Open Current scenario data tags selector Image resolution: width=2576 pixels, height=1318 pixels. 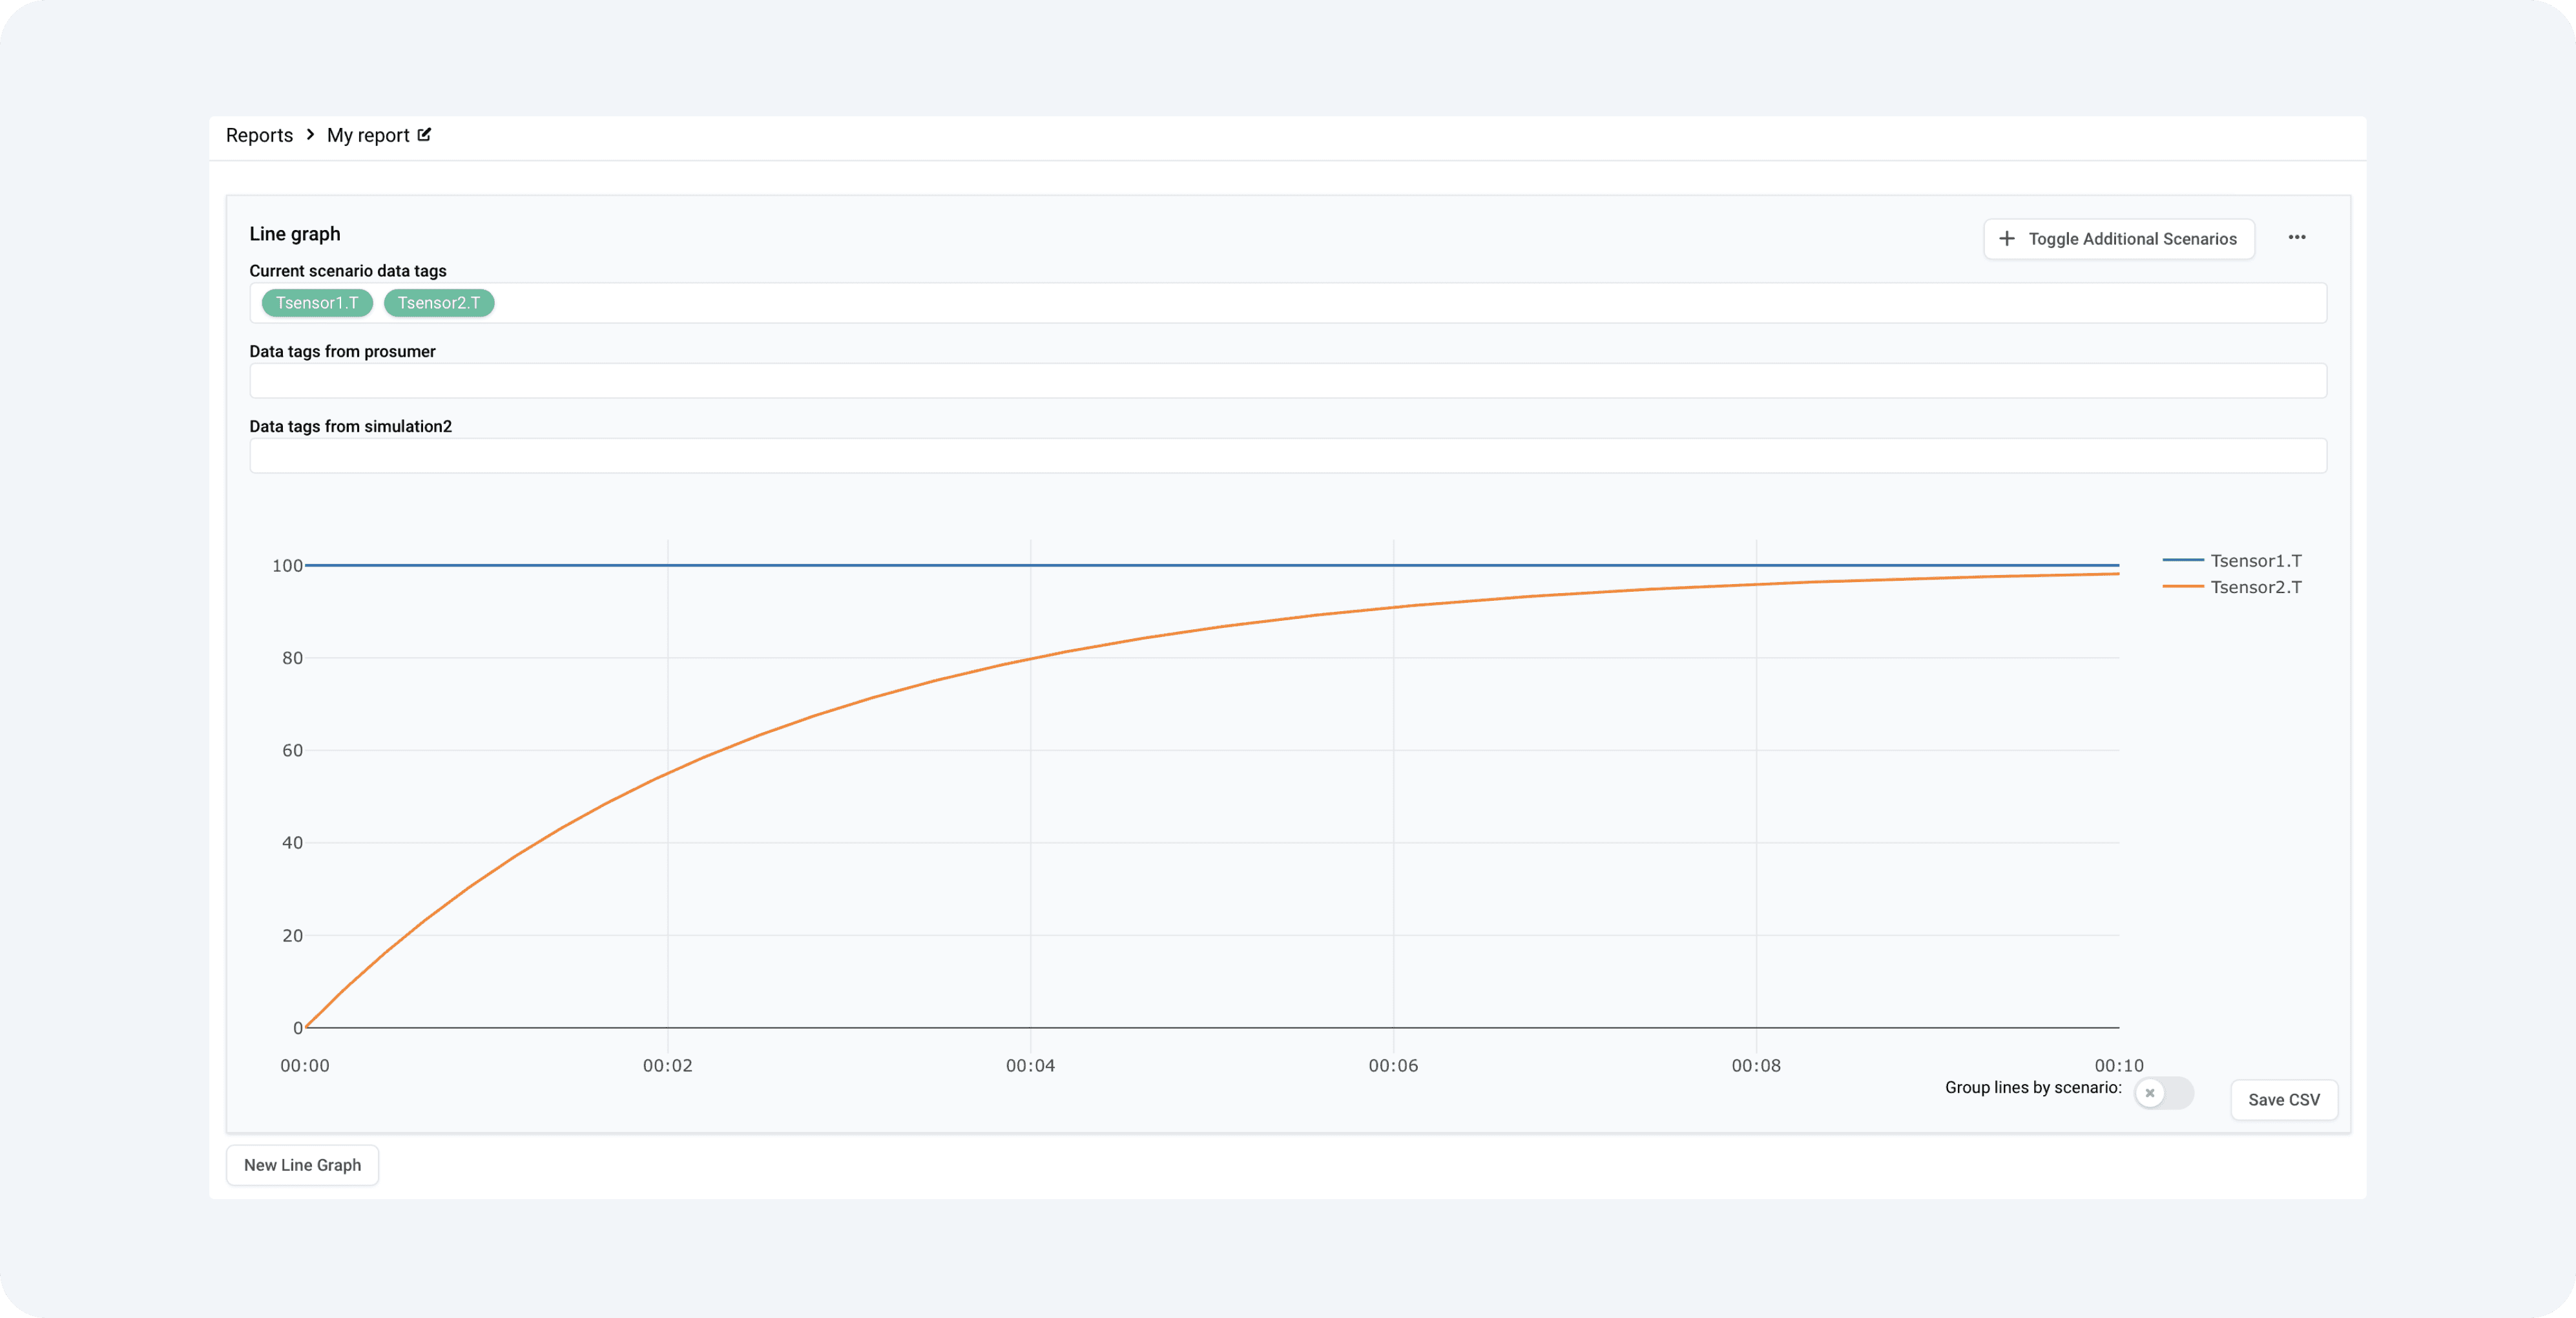coord(1288,302)
